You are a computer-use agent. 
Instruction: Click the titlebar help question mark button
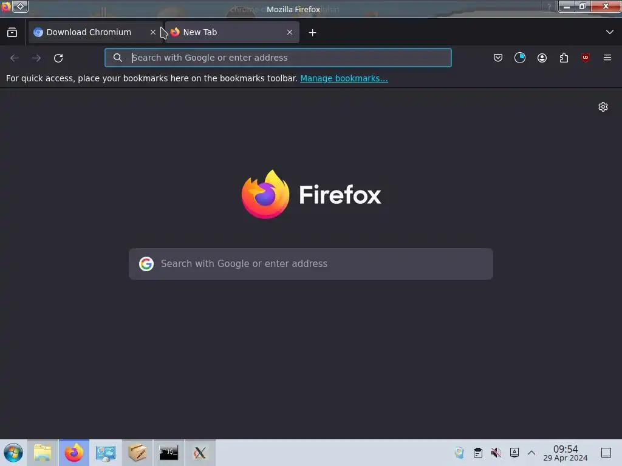click(x=549, y=7)
